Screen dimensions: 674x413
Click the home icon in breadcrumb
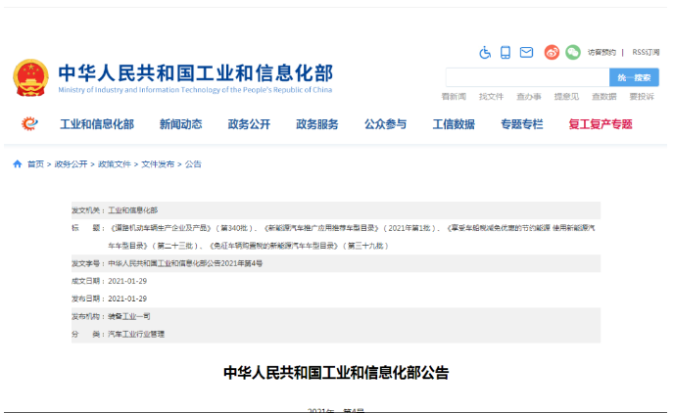17,164
